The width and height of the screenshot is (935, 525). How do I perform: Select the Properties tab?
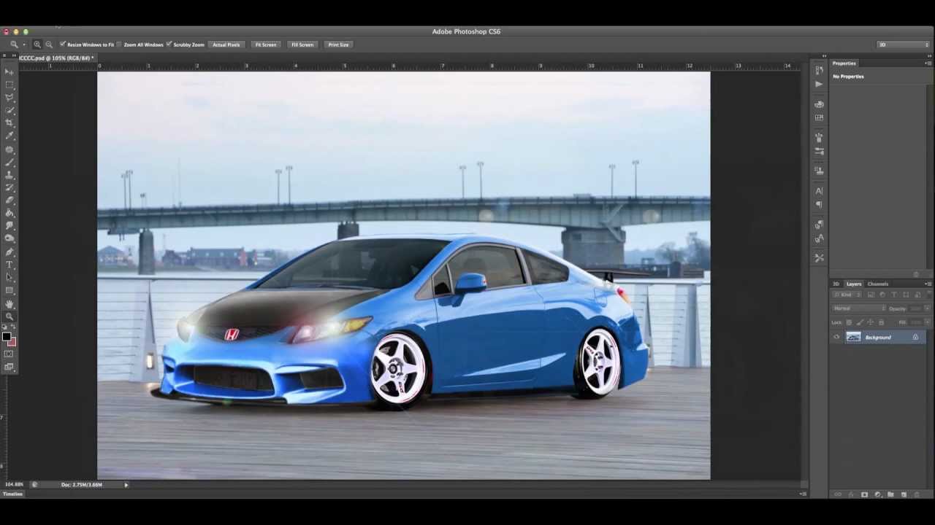point(844,63)
